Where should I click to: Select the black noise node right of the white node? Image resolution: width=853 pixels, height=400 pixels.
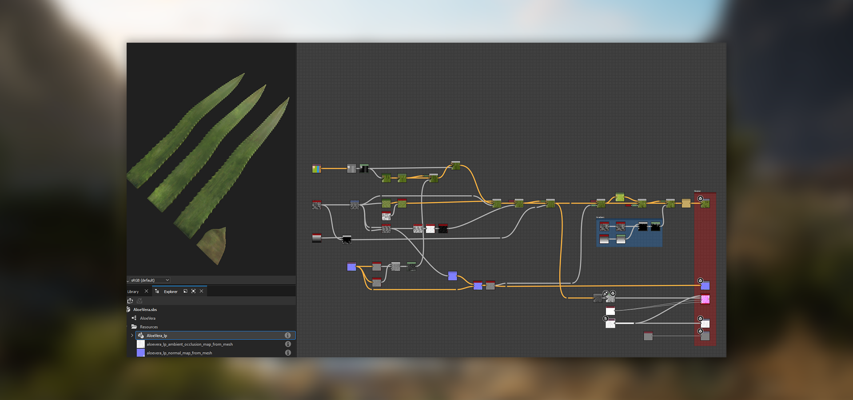click(x=443, y=228)
